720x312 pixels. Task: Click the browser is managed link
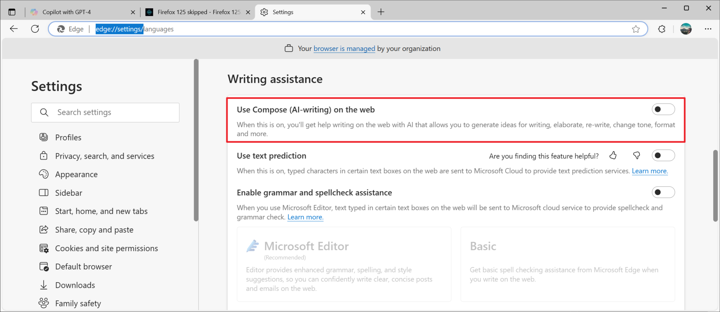point(344,48)
